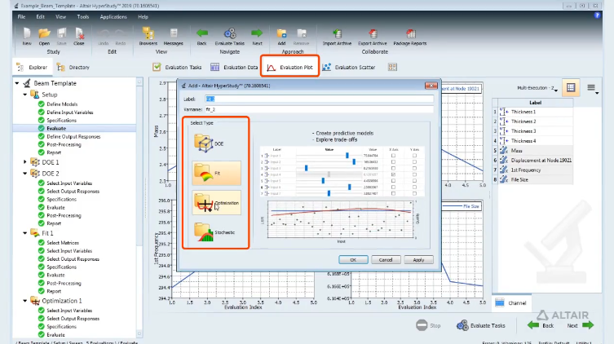Image resolution: width=614 pixels, height=344 pixels.
Task: Expand the DOE 1 tree node
Action: [25, 161]
